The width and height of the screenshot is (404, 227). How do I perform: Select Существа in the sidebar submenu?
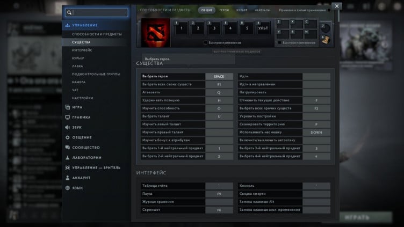(81, 42)
